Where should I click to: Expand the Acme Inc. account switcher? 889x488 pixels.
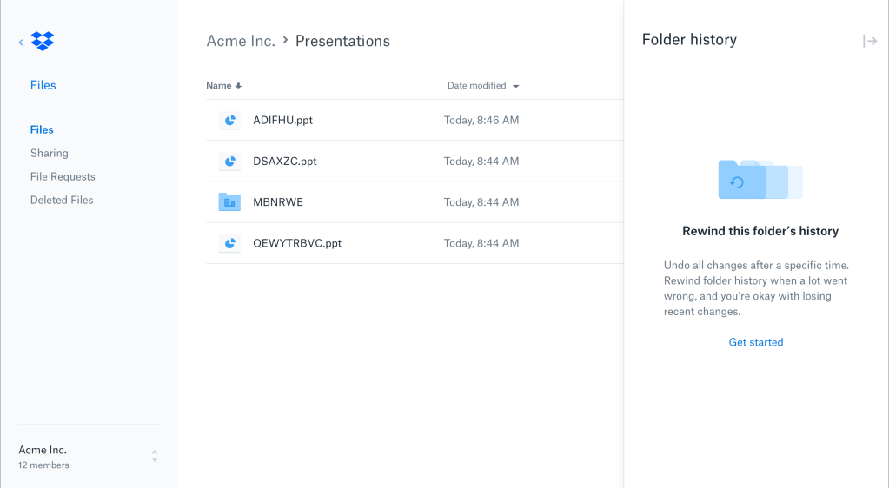click(x=155, y=456)
